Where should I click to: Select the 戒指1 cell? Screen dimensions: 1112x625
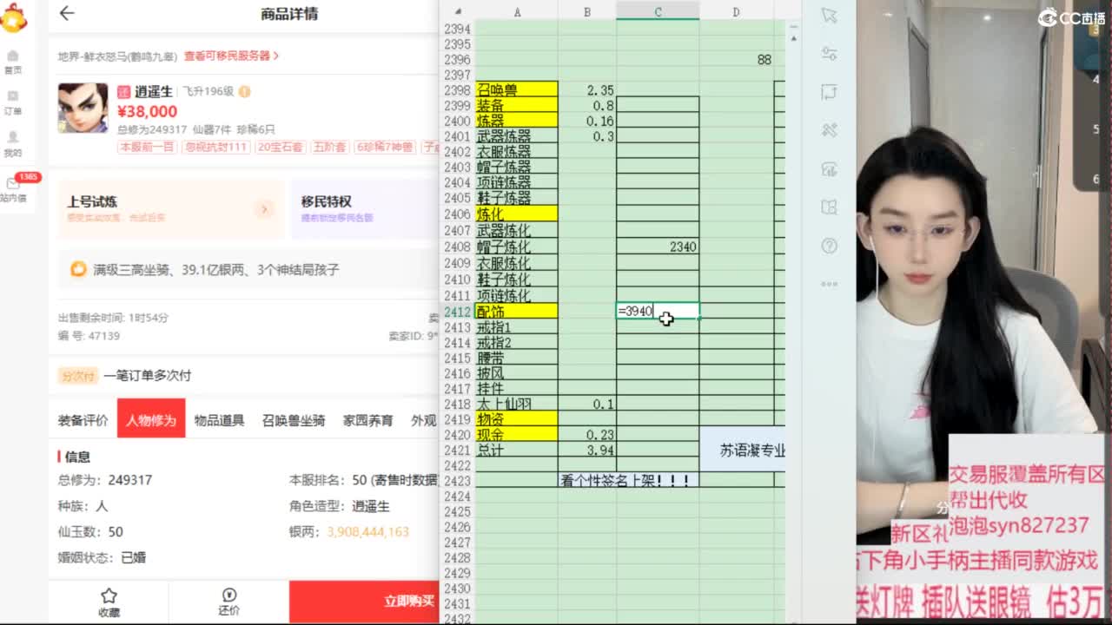click(x=517, y=326)
